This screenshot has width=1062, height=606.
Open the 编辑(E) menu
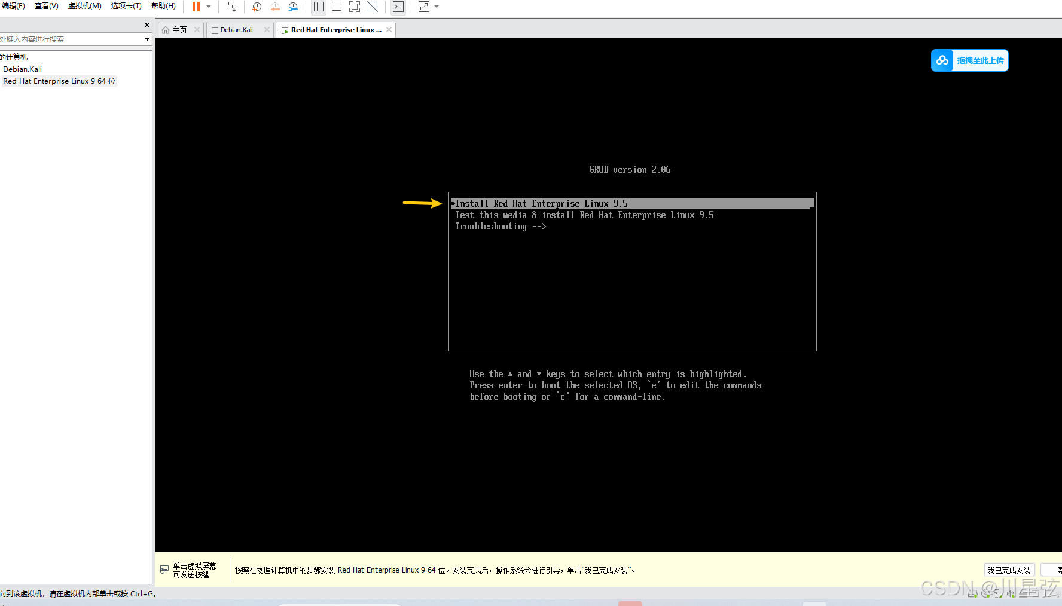pos(13,6)
